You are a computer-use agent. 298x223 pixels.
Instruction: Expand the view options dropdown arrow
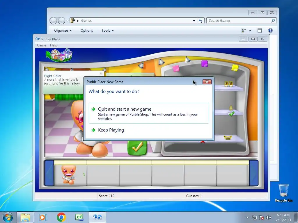(250, 30)
